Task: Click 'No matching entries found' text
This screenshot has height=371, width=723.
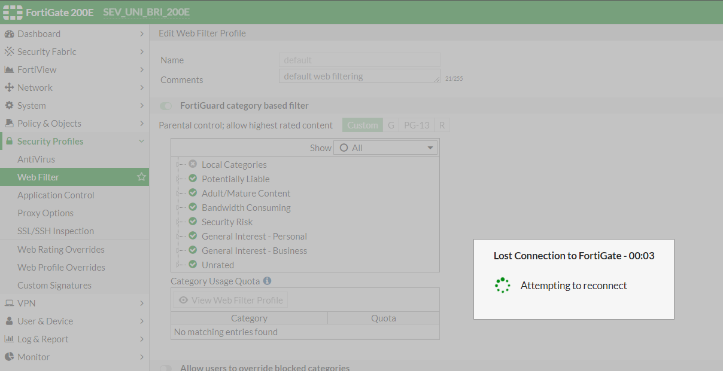Action: (226, 332)
